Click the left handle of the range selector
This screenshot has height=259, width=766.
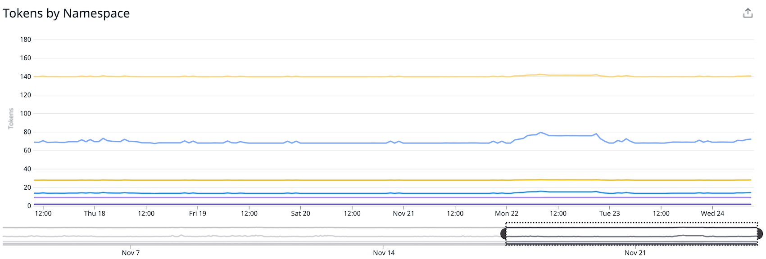click(x=504, y=233)
